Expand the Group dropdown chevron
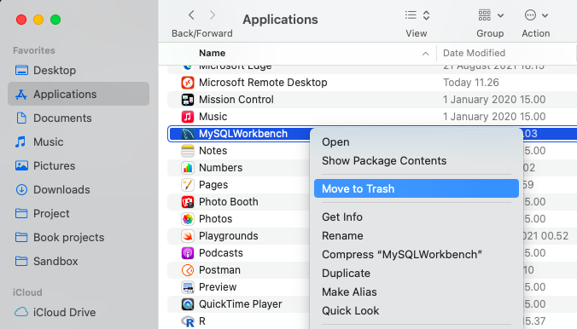The image size is (577, 329). 500,15
